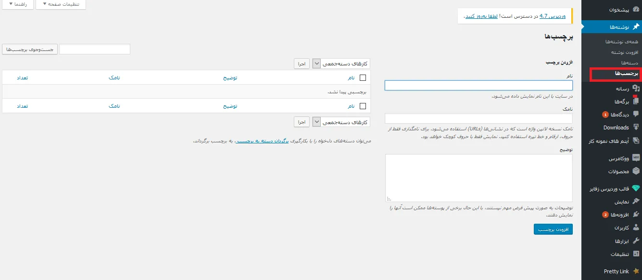
Task: Select دسته‌ها submenu item
Action: pyautogui.click(x=629, y=63)
